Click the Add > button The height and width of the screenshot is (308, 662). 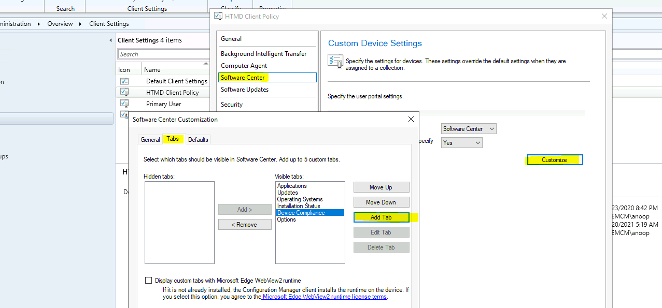pos(245,210)
